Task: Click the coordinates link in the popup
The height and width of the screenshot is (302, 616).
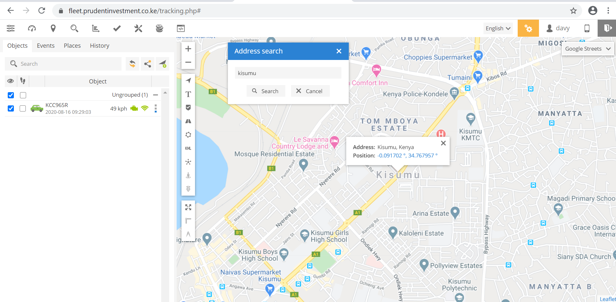Action: (x=407, y=155)
